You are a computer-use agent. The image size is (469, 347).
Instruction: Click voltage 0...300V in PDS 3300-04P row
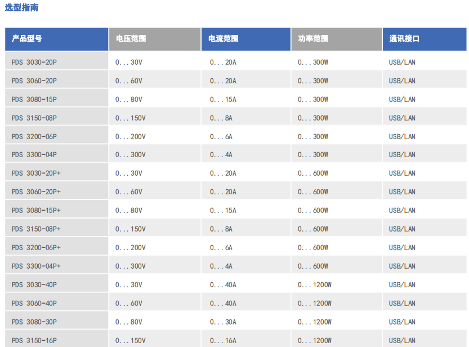pyautogui.click(x=131, y=155)
